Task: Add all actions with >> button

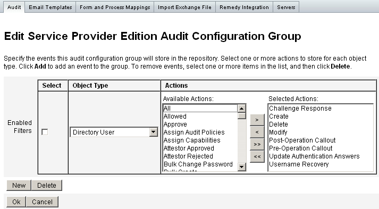Action: (257, 145)
